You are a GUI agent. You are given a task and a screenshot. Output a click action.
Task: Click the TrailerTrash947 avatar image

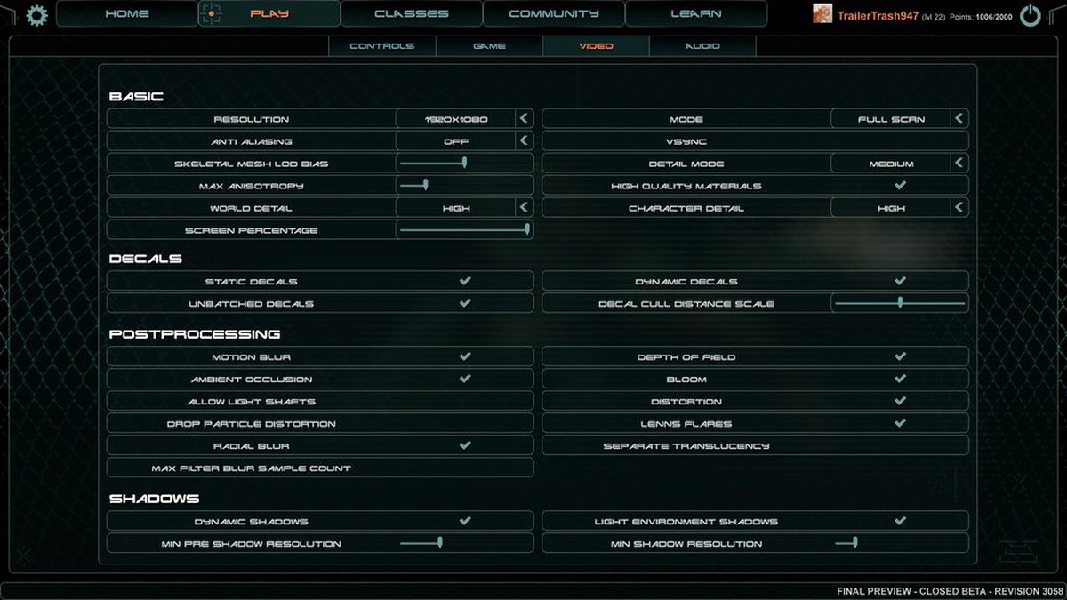click(x=822, y=13)
